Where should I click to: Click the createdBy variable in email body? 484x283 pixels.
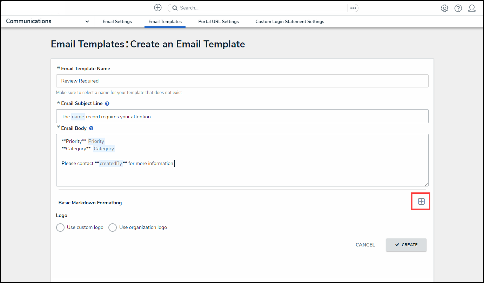click(x=111, y=163)
